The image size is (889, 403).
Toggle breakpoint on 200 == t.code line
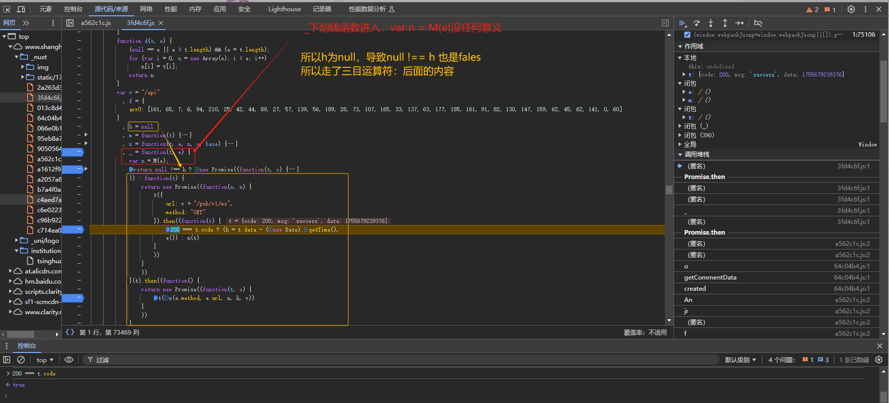tap(73, 230)
